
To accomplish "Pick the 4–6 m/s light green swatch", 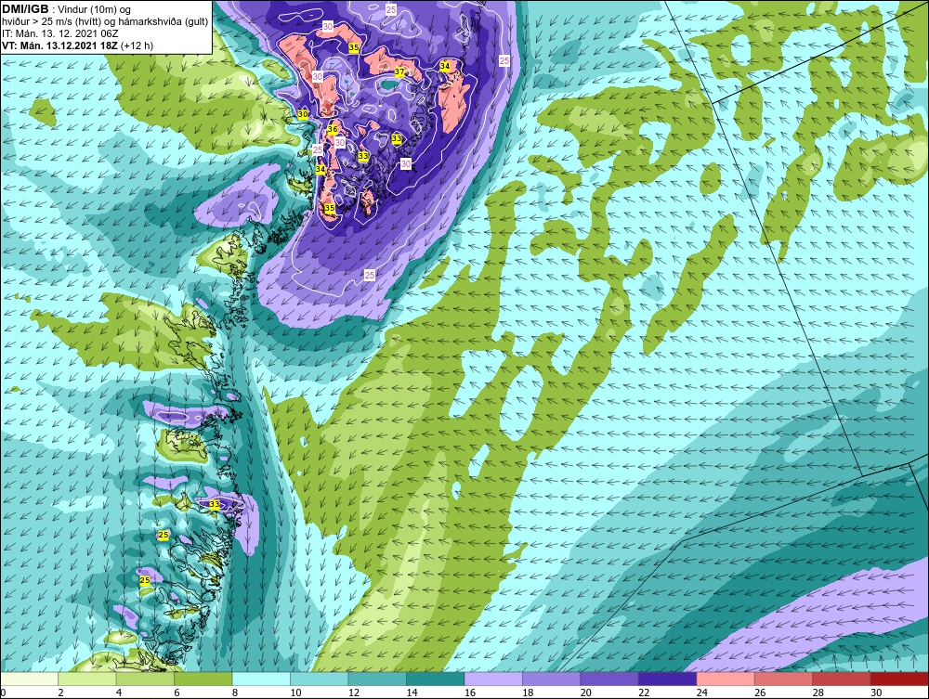I will [145, 679].
